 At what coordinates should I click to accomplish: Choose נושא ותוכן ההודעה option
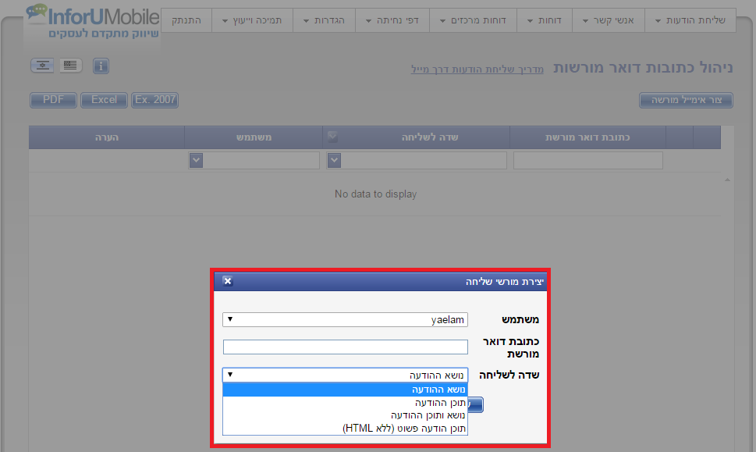pos(345,415)
